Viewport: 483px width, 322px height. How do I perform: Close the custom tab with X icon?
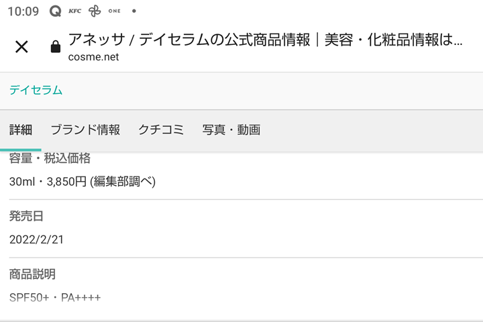(x=21, y=46)
